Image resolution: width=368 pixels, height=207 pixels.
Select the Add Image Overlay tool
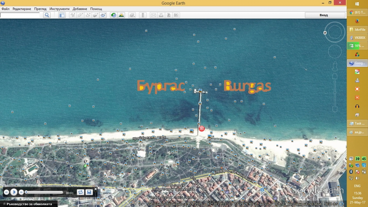pos(96,15)
